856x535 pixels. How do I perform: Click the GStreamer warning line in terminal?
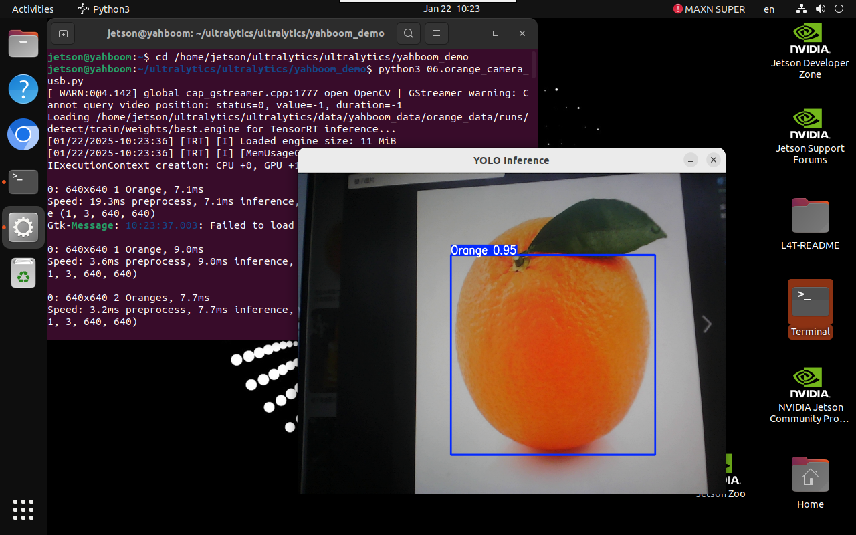tap(288, 99)
